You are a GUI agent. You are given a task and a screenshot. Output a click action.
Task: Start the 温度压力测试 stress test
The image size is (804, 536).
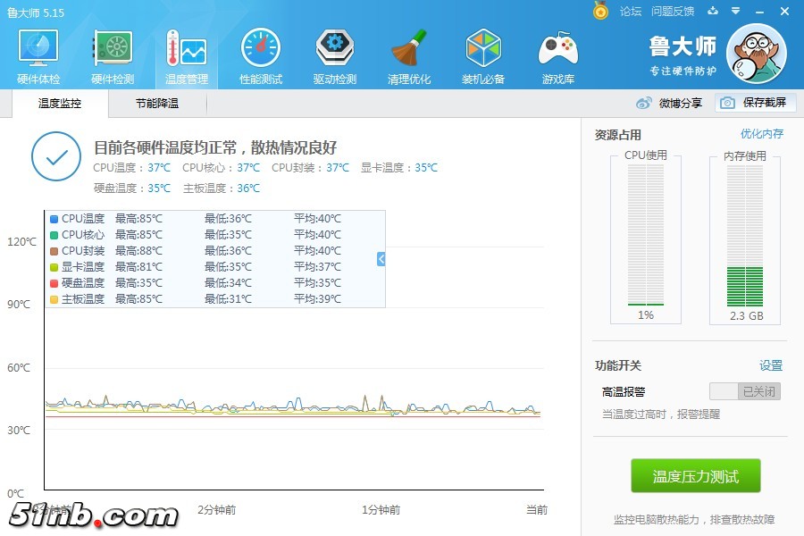(x=696, y=476)
